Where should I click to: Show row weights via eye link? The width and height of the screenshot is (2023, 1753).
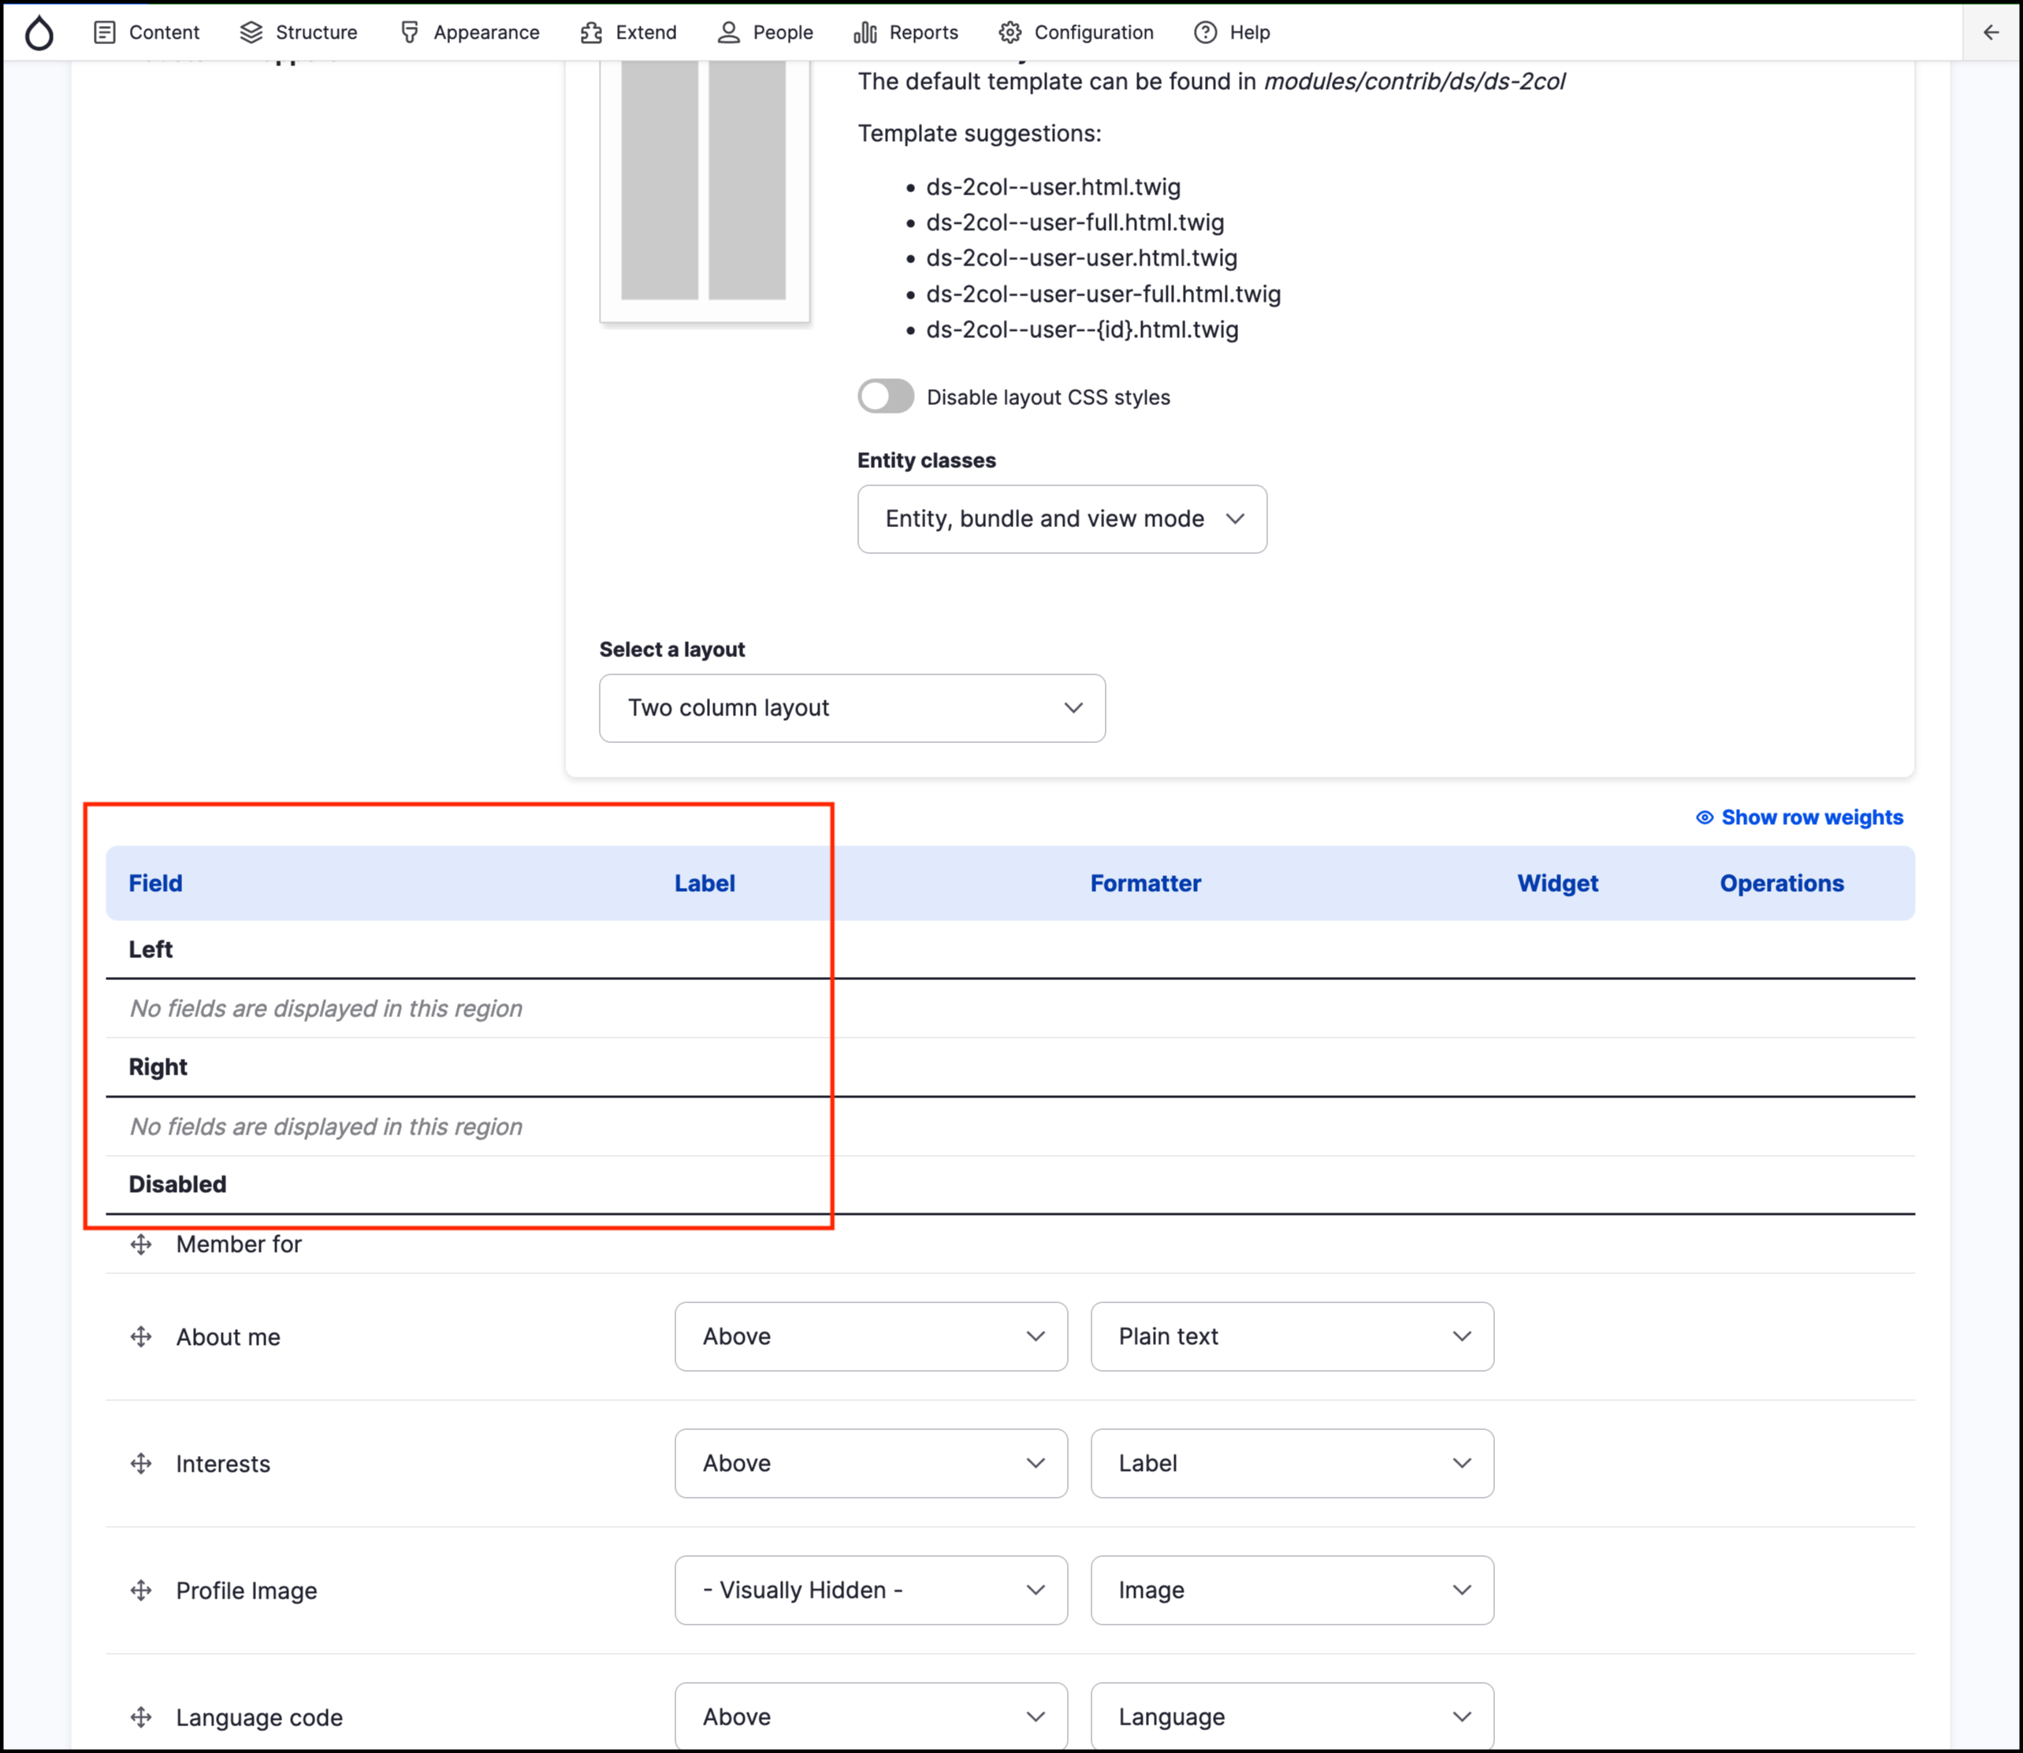[1799, 817]
